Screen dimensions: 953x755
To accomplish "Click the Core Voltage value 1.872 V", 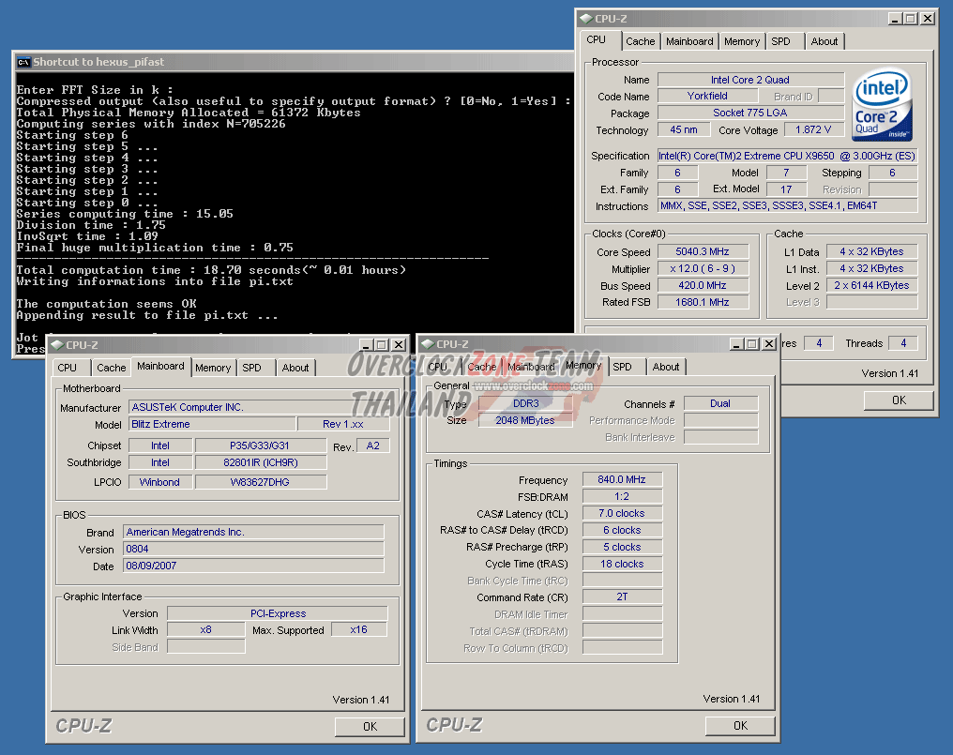I will coord(813,129).
